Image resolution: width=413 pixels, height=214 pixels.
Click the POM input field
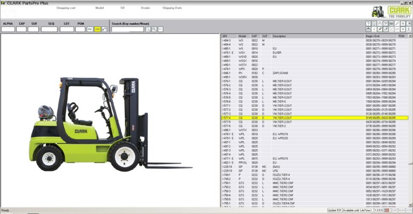[80, 29]
